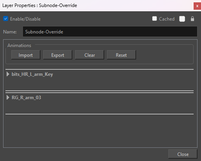Viewport: 201px width, 161px height.
Task: Click the Reset animations button
Action: [x=121, y=55]
